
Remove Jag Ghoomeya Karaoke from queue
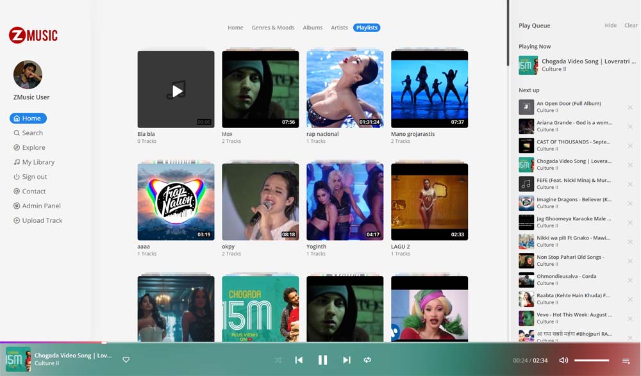click(630, 222)
